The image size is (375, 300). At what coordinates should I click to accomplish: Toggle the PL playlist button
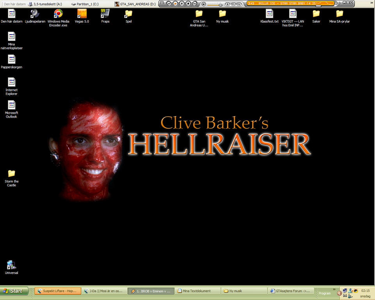click(234, 4)
